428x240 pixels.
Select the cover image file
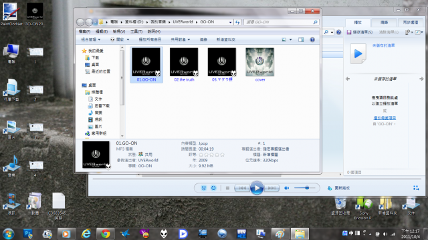[260, 65]
